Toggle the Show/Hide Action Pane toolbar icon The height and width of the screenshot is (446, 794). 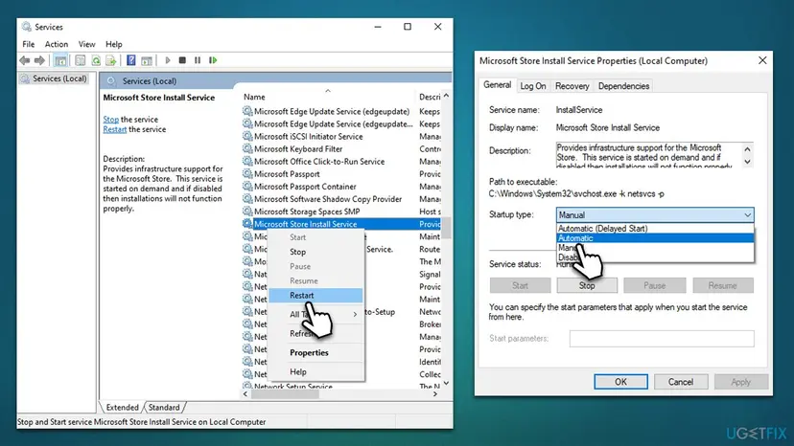(x=147, y=60)
